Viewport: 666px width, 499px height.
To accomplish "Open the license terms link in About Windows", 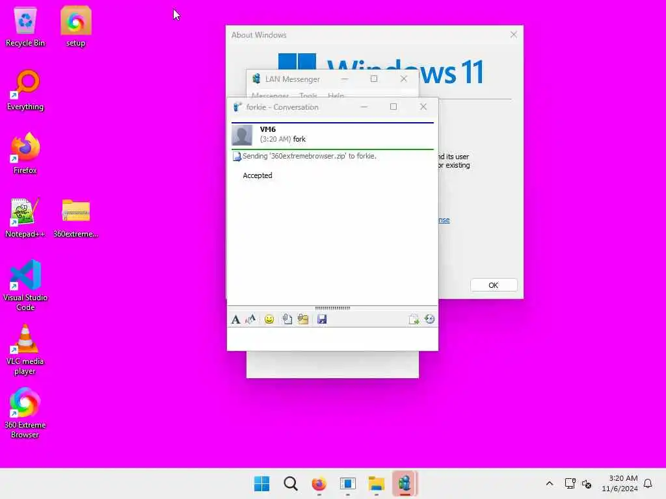I will (444, 220).
